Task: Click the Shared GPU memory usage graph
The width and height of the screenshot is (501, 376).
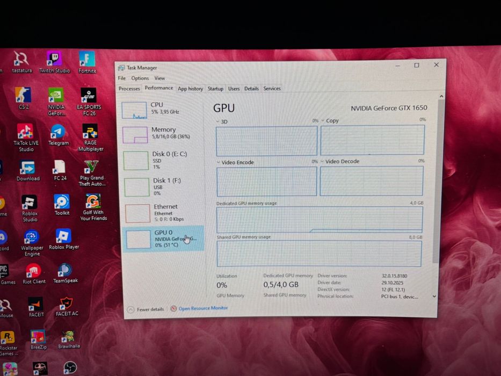Action: (319, 254)
